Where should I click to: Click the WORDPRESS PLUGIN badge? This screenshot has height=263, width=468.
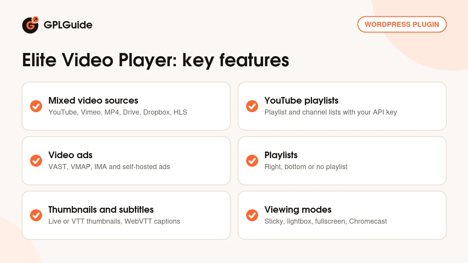pos(402,24)
